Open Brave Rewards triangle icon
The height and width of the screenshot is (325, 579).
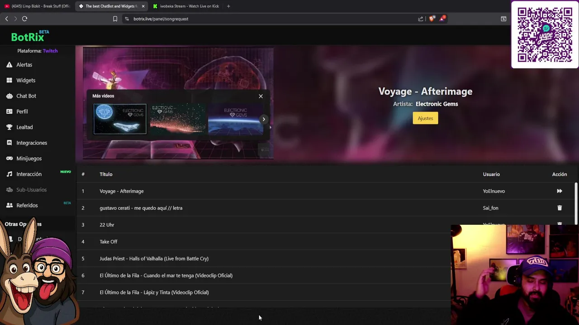(442, 19)
